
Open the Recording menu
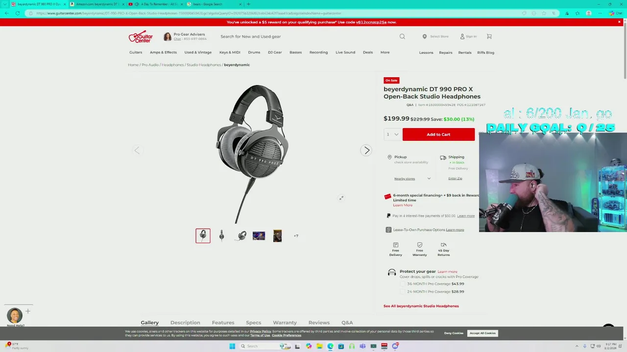(318, 52)
